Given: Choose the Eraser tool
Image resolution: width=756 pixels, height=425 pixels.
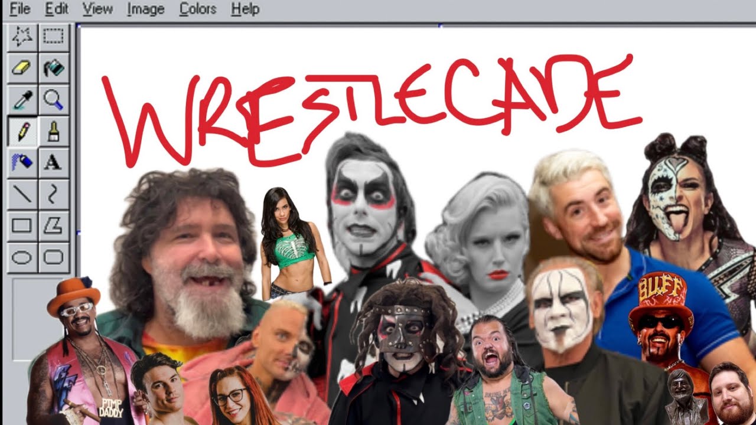Looking at the screenshot, I should pyautogui.click(x=22, y=68).
